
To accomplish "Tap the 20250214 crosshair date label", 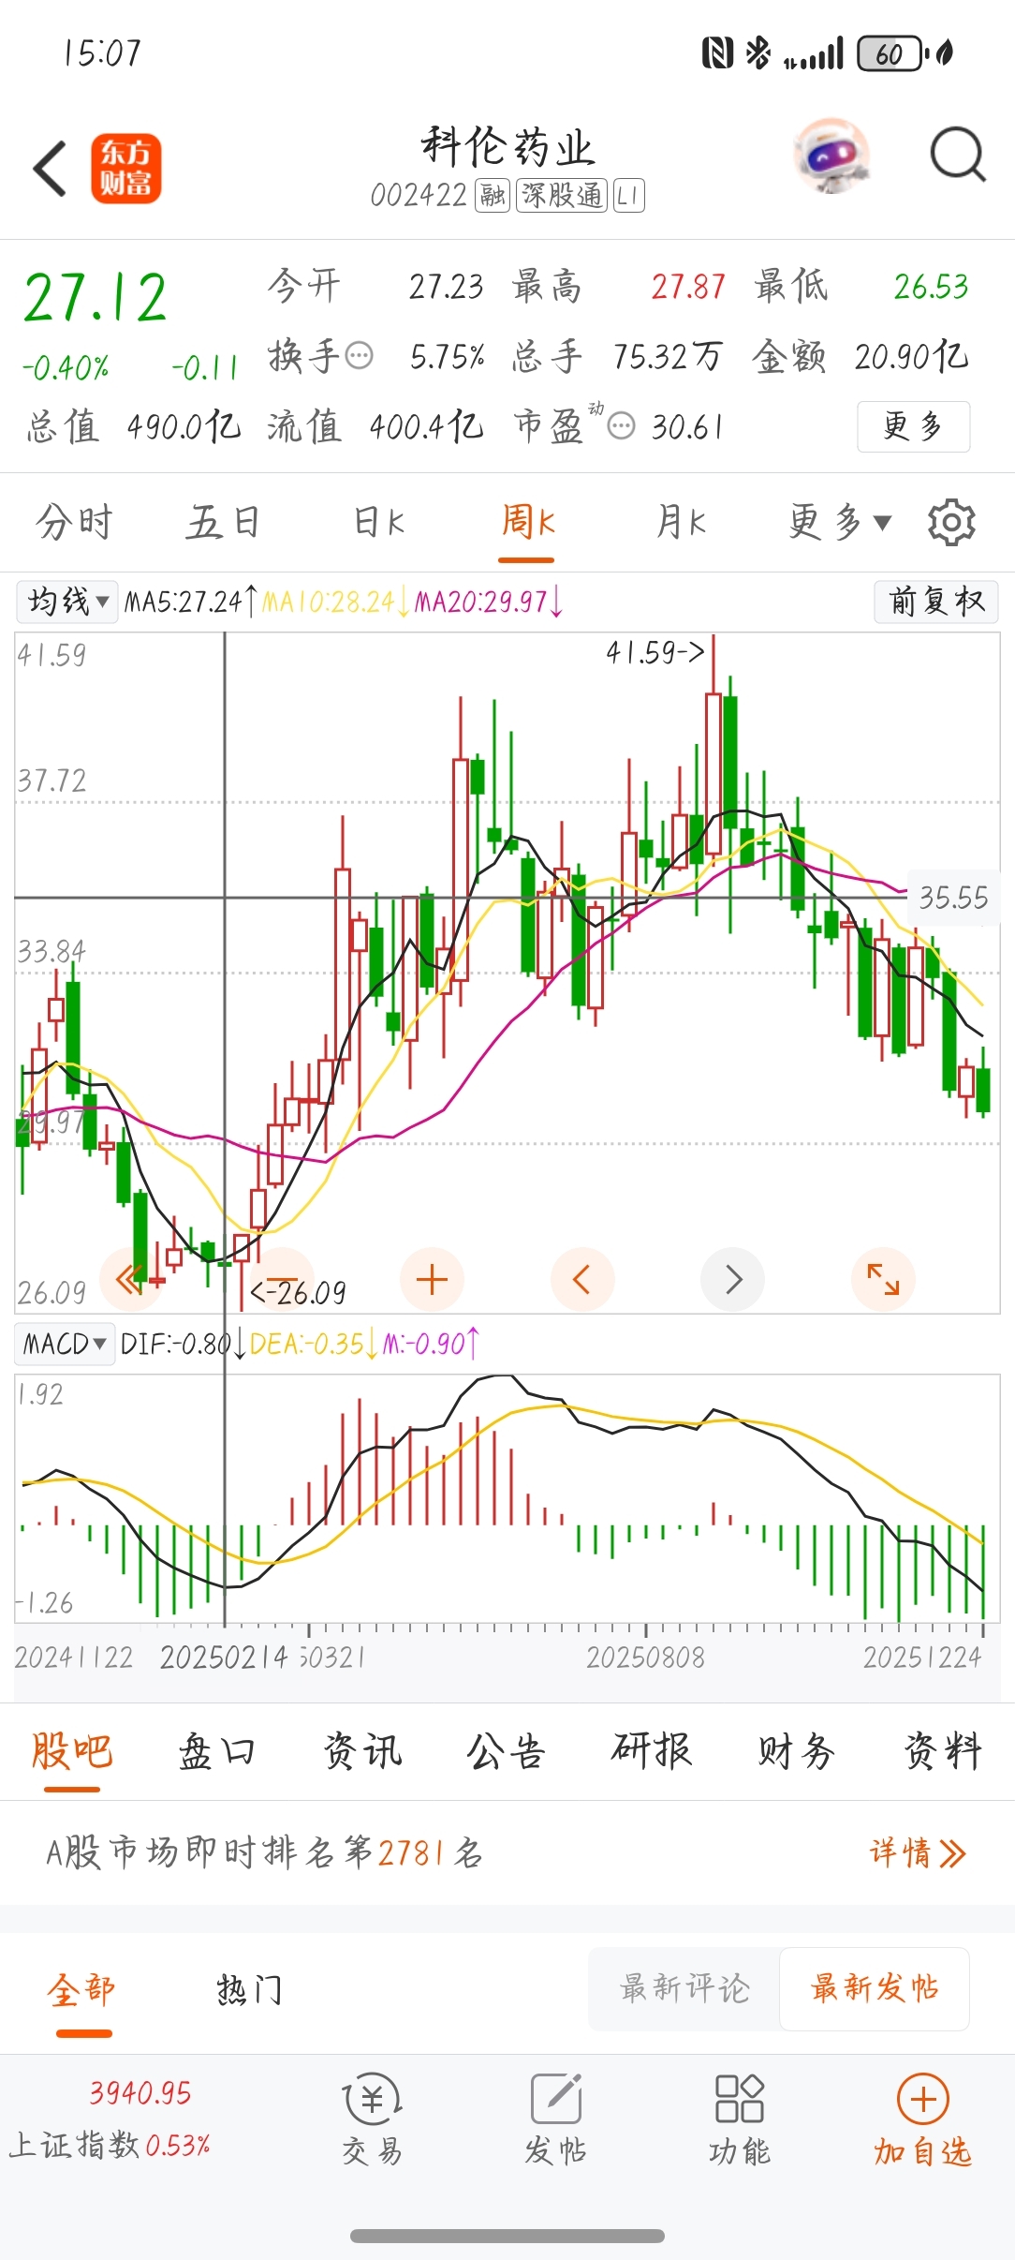I will (223, 1658).
